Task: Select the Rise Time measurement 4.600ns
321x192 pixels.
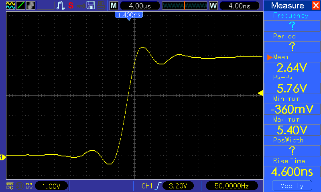Action: [292, 172]
